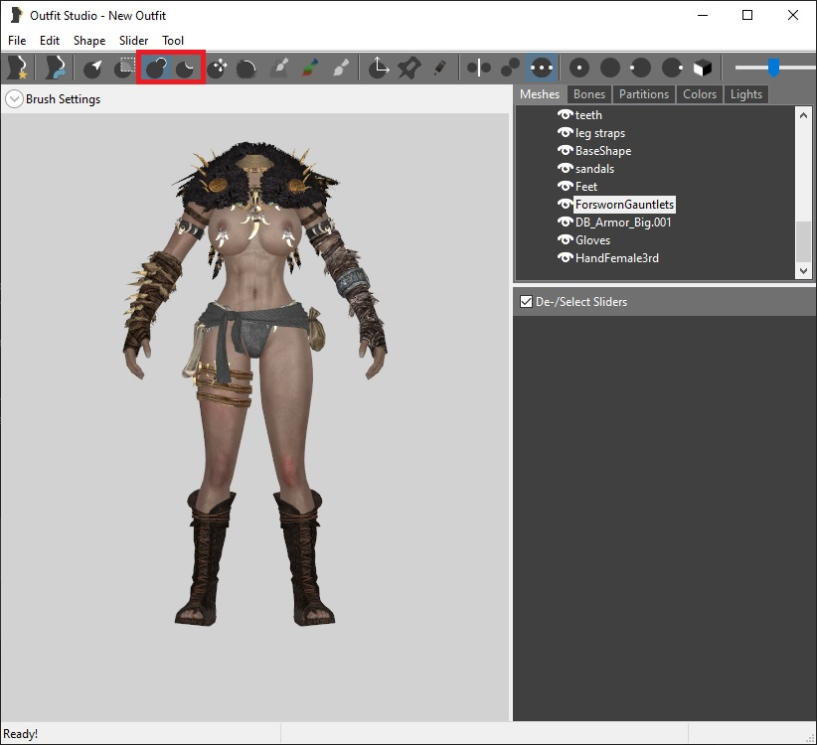
Task: Open the Slider menu
Action: point(133,41)
